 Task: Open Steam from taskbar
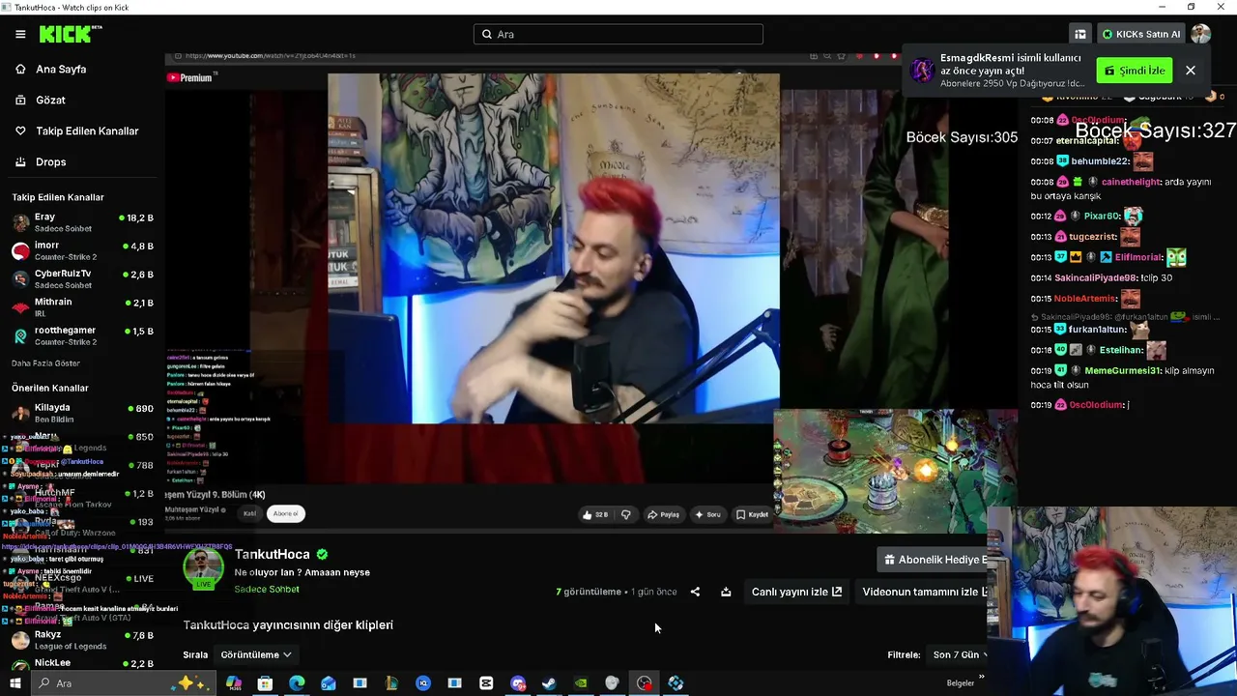click(549, 683)
